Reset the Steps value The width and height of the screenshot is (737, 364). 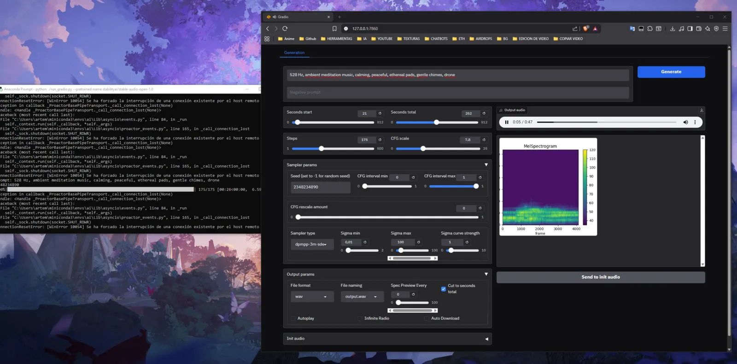pos(380,140)
